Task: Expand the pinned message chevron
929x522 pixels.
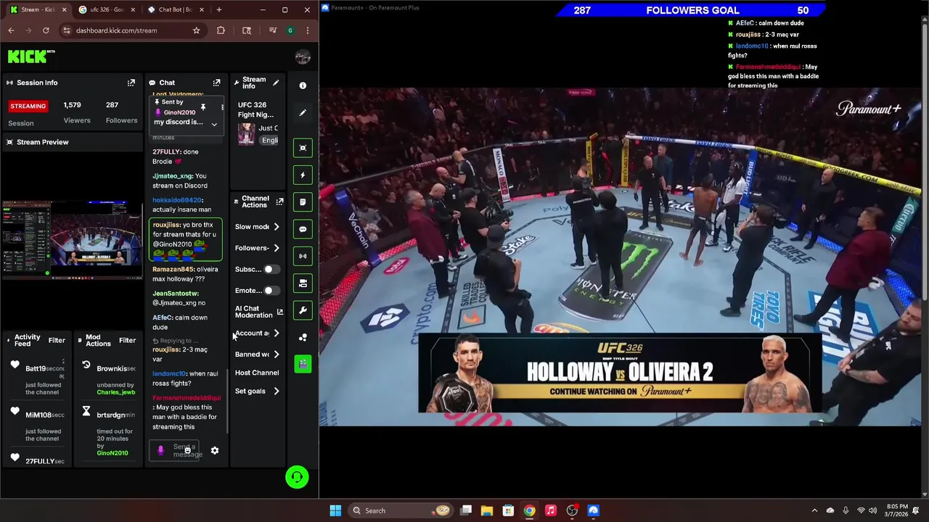Action: click(x=214, y=125)
